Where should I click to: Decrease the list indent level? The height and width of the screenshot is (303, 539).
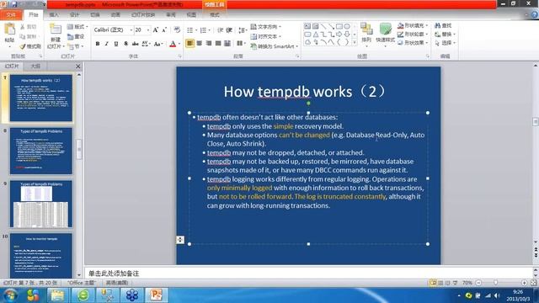[221, 30]
